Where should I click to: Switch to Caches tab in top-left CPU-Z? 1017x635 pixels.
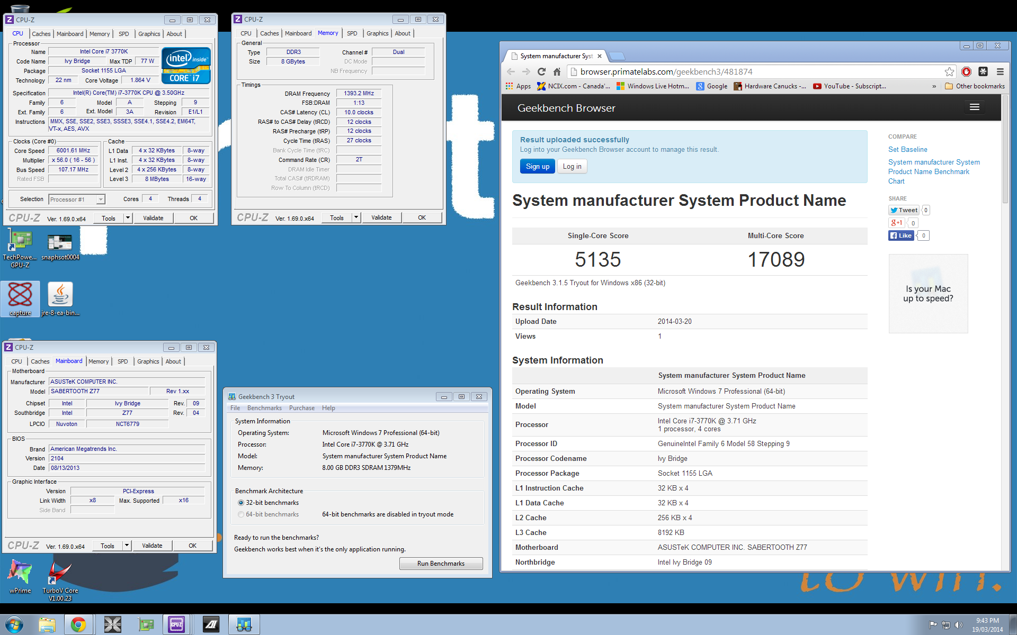(x=41, y=34)
